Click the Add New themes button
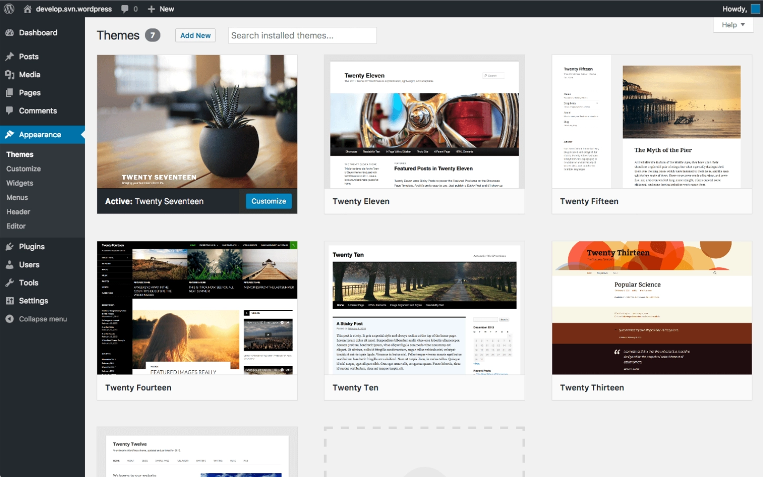 coord(195,35)
